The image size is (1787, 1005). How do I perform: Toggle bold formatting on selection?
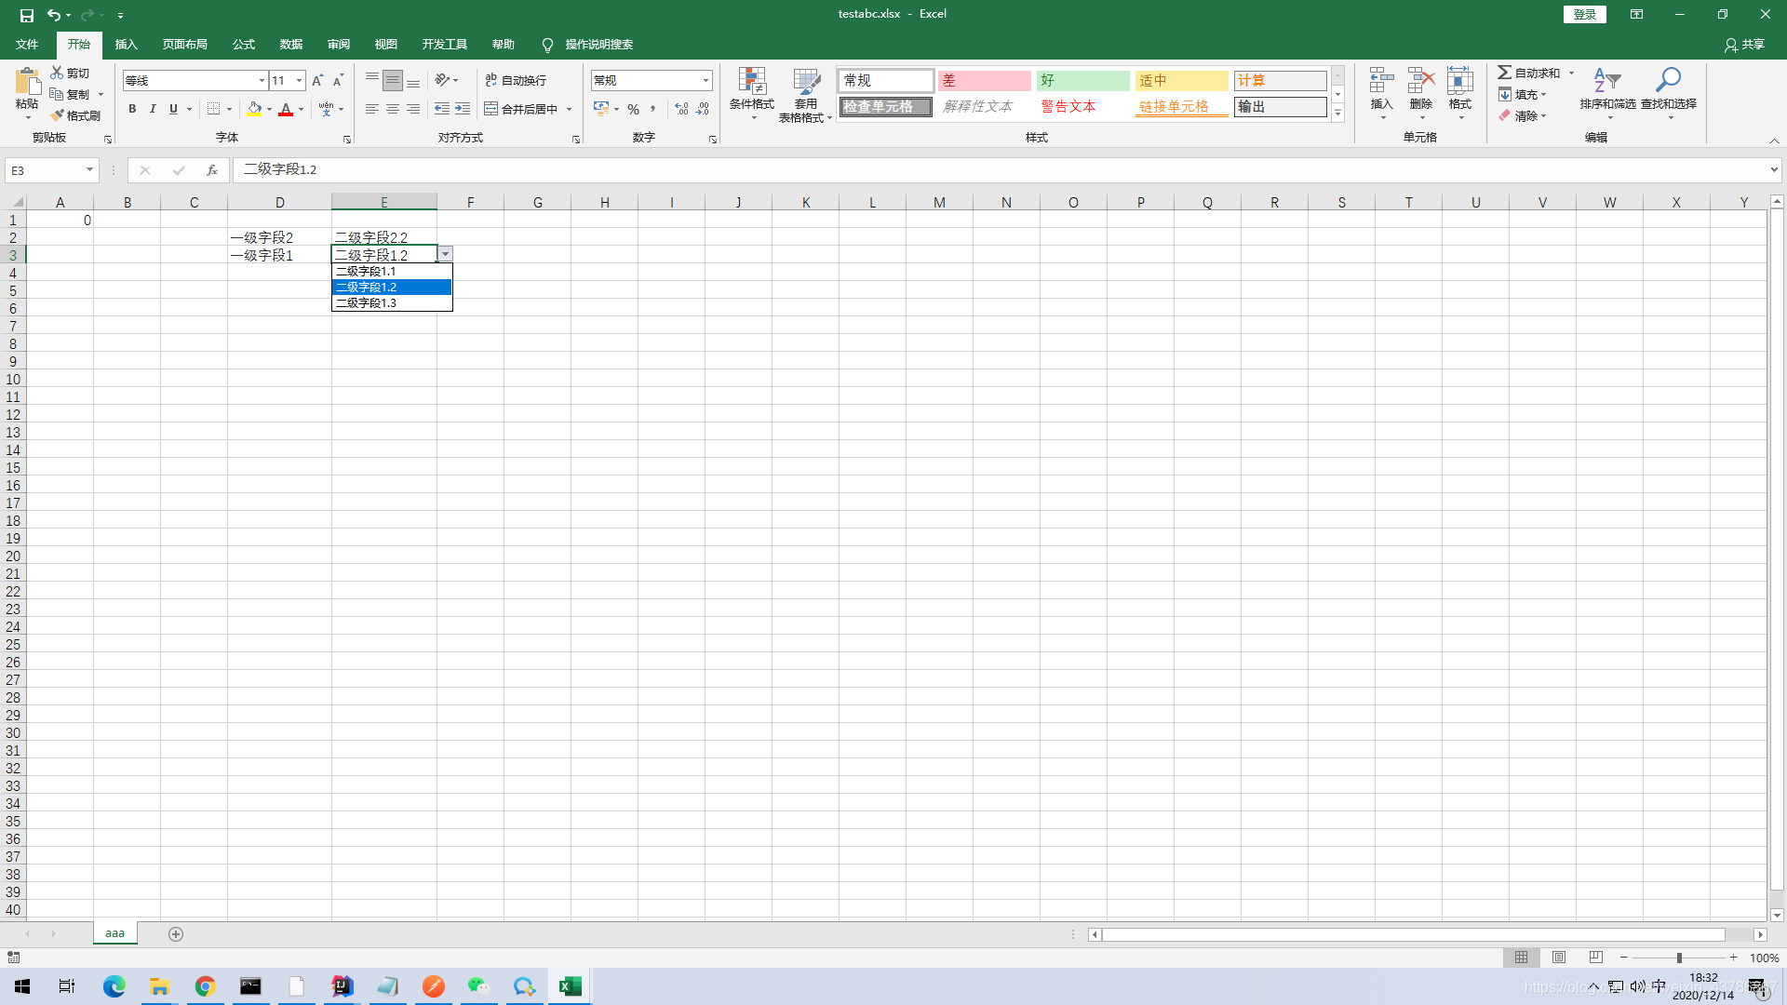132,109
